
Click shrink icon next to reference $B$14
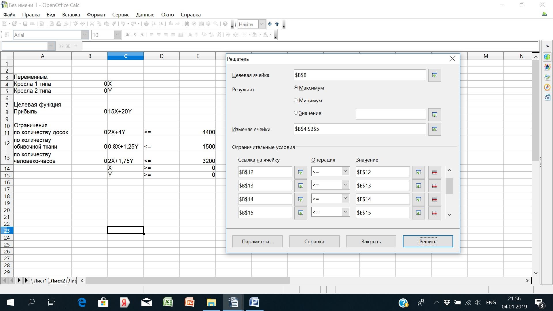pyautogui.click(x=300, y=199)
